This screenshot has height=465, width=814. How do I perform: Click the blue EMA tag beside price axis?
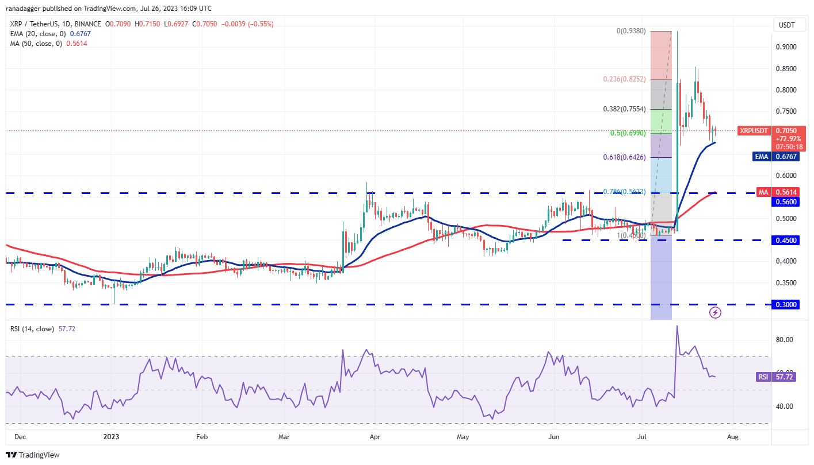(763, 156)
